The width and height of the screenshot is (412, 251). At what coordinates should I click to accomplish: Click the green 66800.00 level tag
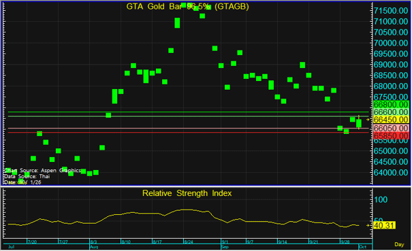391,104
